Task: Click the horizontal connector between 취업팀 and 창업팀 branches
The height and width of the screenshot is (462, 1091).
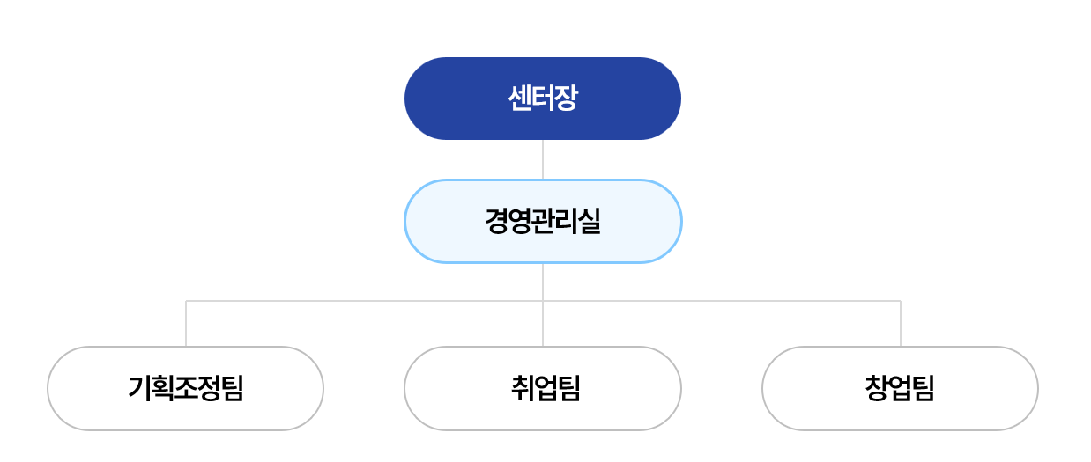Action: coord(722,301)
